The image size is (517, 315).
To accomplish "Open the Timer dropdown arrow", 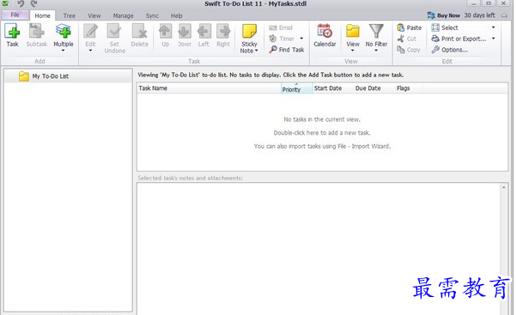I will pyautogui.click(x=301, y=39).
